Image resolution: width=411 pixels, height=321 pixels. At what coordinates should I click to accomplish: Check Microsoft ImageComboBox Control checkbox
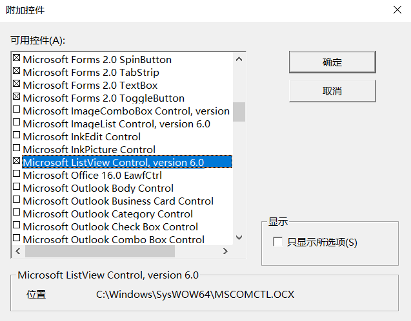tap(16, 109)
